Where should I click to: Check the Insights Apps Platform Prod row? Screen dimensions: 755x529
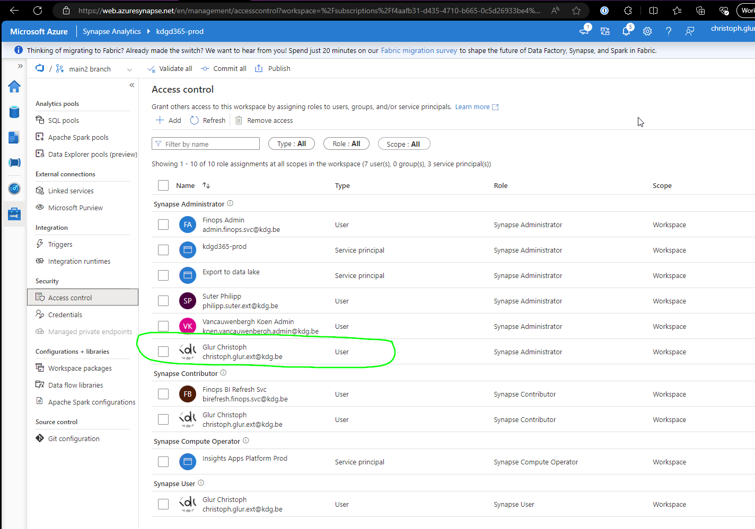(x=163, y=462)
